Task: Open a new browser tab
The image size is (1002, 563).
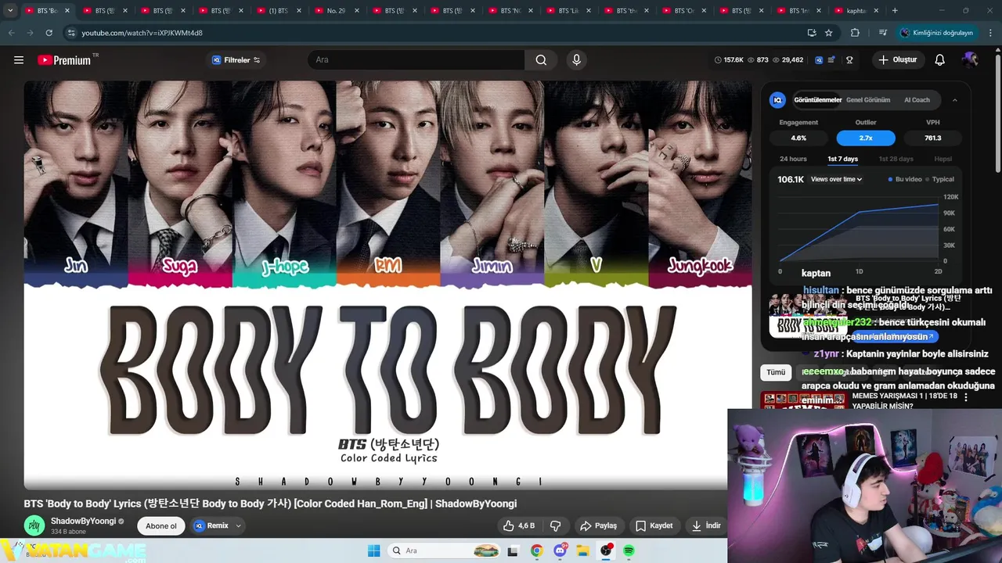Action: click(895, 11)
